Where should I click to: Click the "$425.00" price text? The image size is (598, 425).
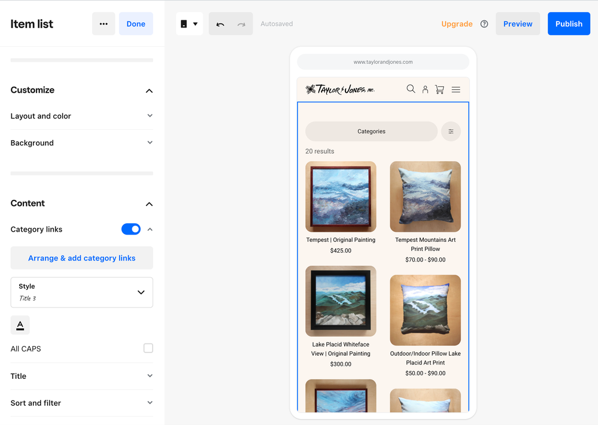pyautogui.click(x=341, y=251)
